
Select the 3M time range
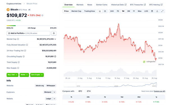point(129,11)
